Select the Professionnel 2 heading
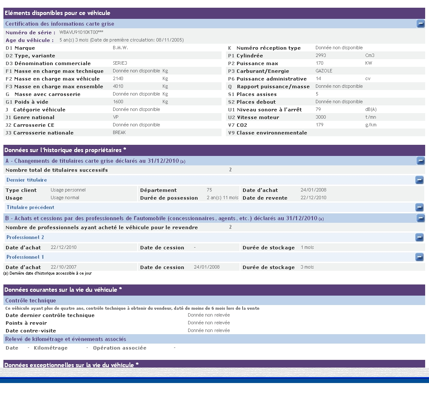The height and width of the screenshot is (398, 429). click(x=25, y=237)
